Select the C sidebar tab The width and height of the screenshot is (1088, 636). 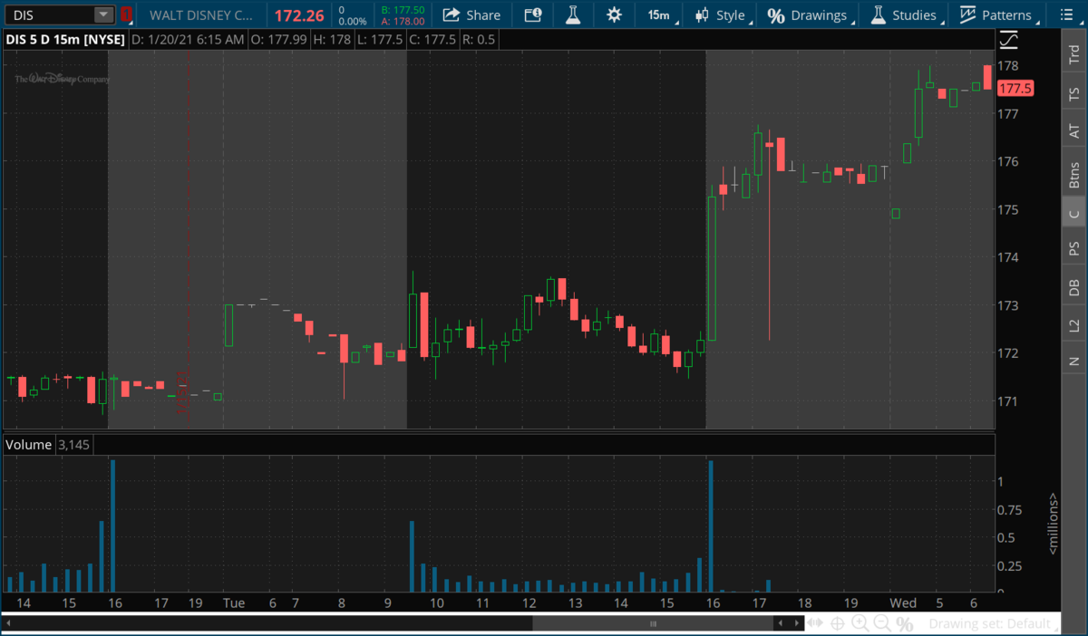1073,214
